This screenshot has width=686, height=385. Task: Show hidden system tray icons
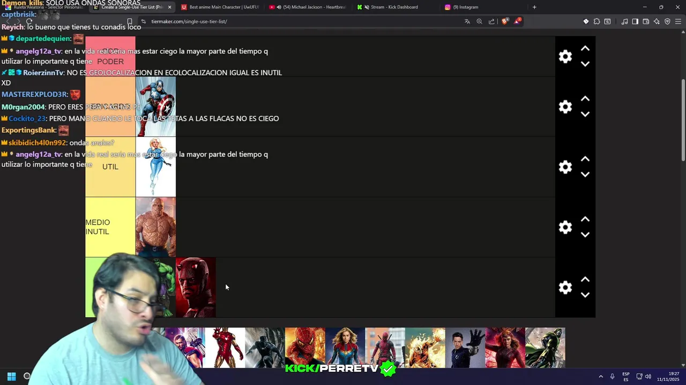(x=601, y=376)
